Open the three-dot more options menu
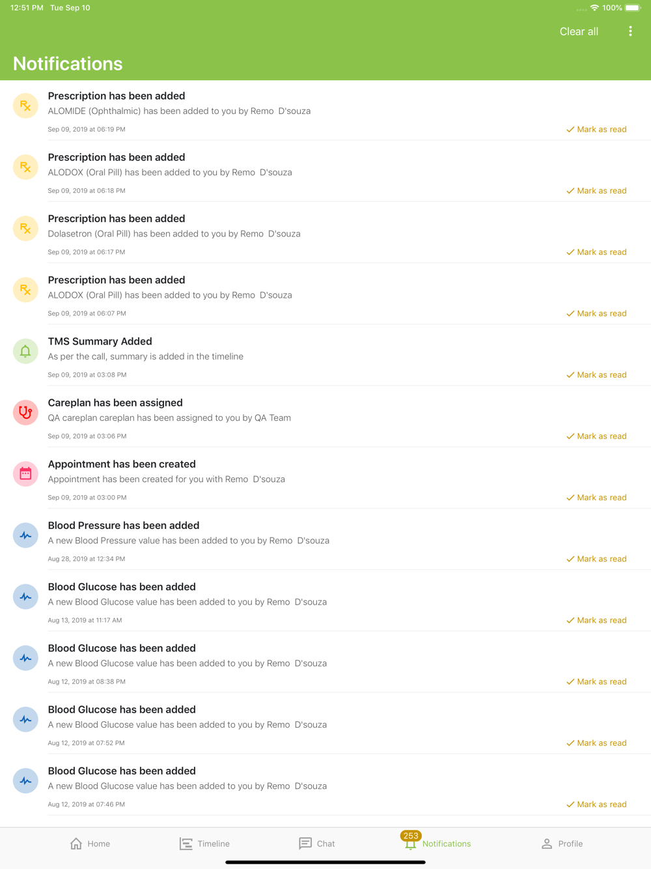The height and width of the screenshot is (869, 651). click(630, 31)
